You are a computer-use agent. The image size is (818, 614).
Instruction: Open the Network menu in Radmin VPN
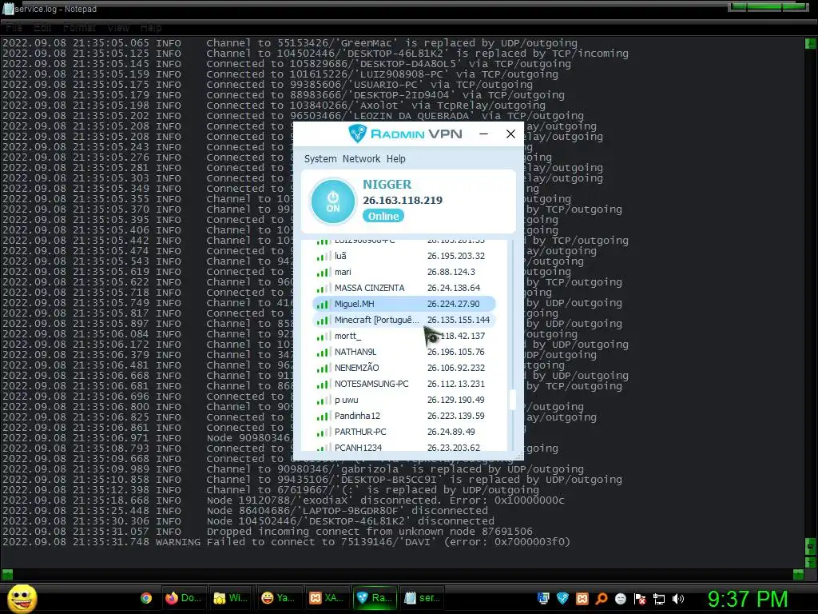362,159
